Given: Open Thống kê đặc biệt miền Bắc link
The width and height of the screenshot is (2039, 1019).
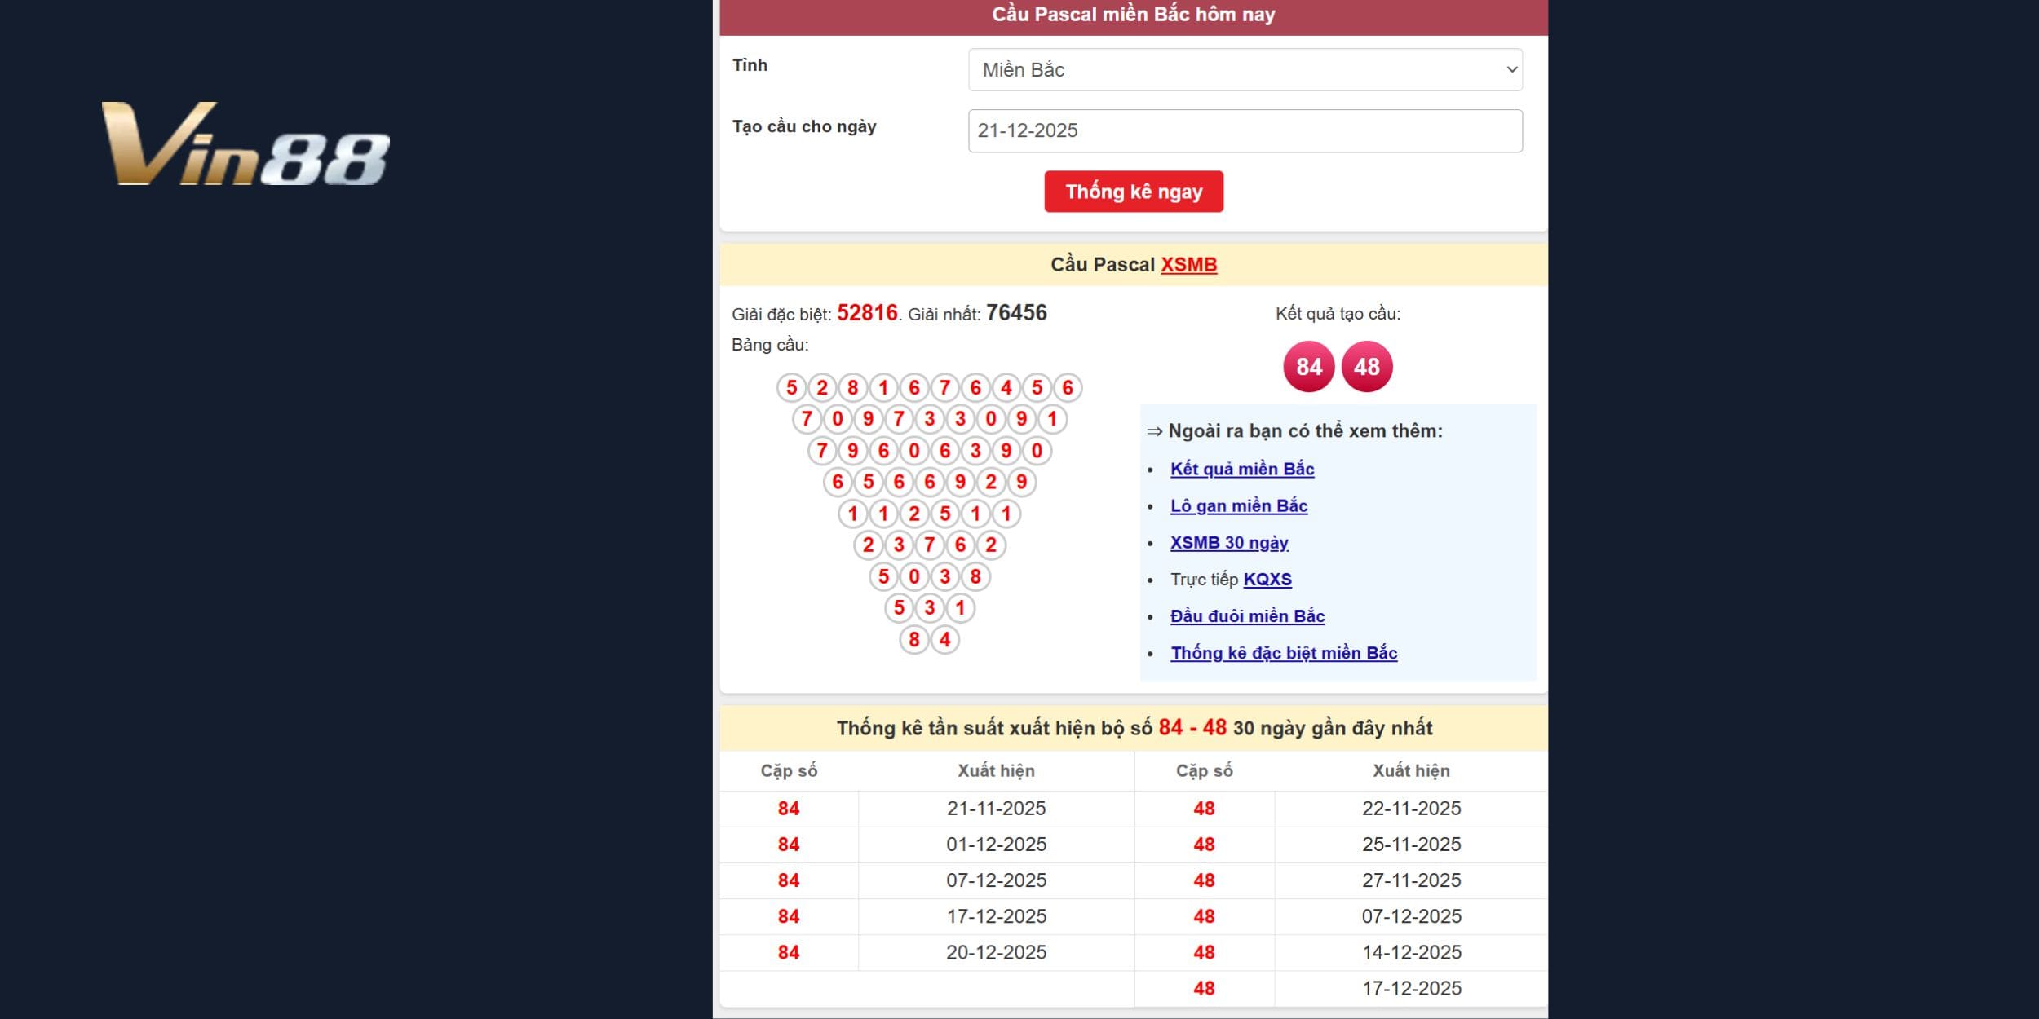Looking at the screenshot, I should [x=1284, y=653].
